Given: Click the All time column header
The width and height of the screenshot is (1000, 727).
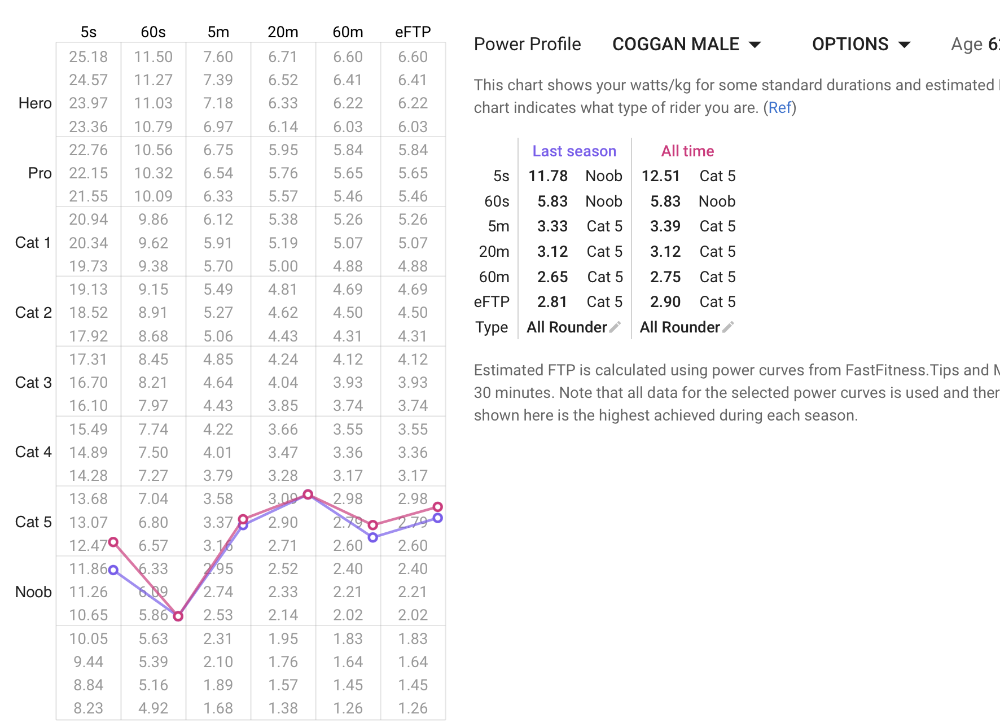Looking at the screenshot, I should pos(687,151).
